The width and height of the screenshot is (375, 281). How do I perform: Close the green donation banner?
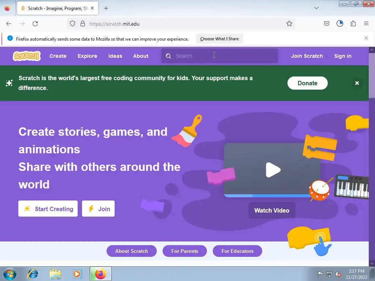click(x=357, y=83)
